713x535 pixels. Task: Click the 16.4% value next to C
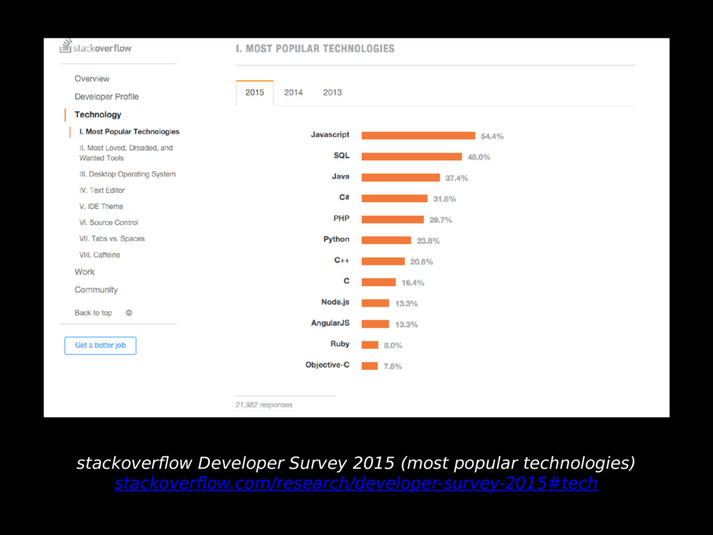(413, 283)
